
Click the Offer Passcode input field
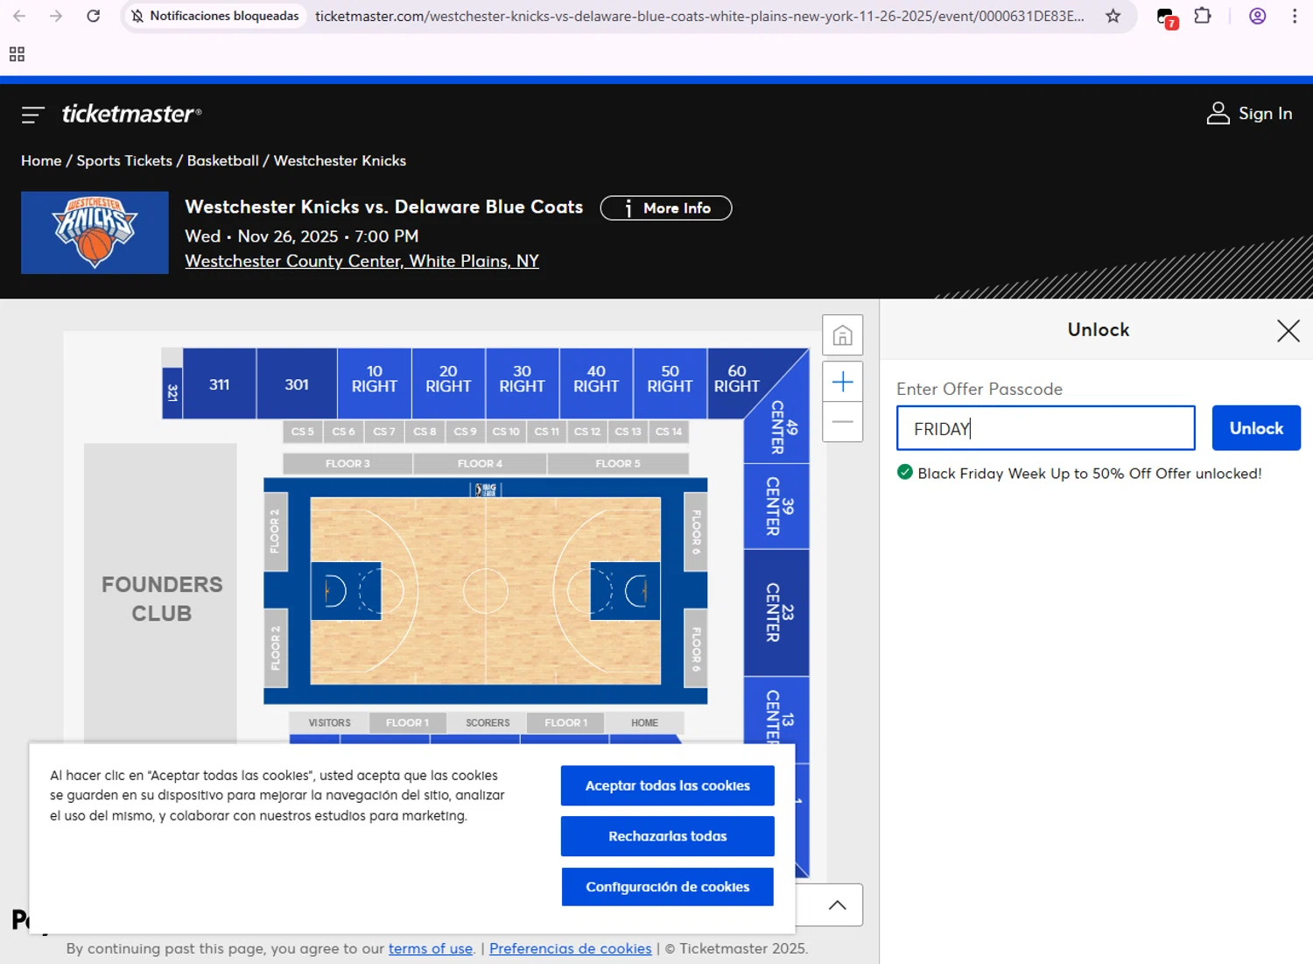click(x=1046, y=428)
